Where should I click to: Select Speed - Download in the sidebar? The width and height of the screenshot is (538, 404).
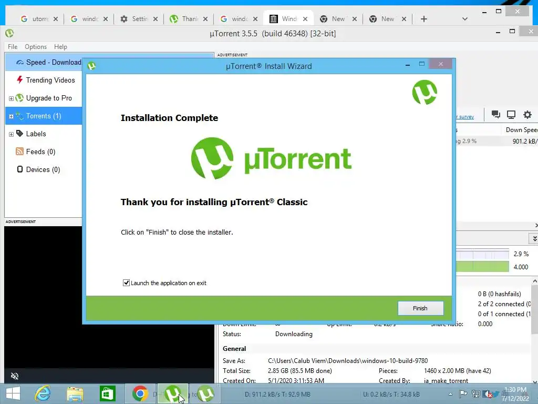pos(44,62)
